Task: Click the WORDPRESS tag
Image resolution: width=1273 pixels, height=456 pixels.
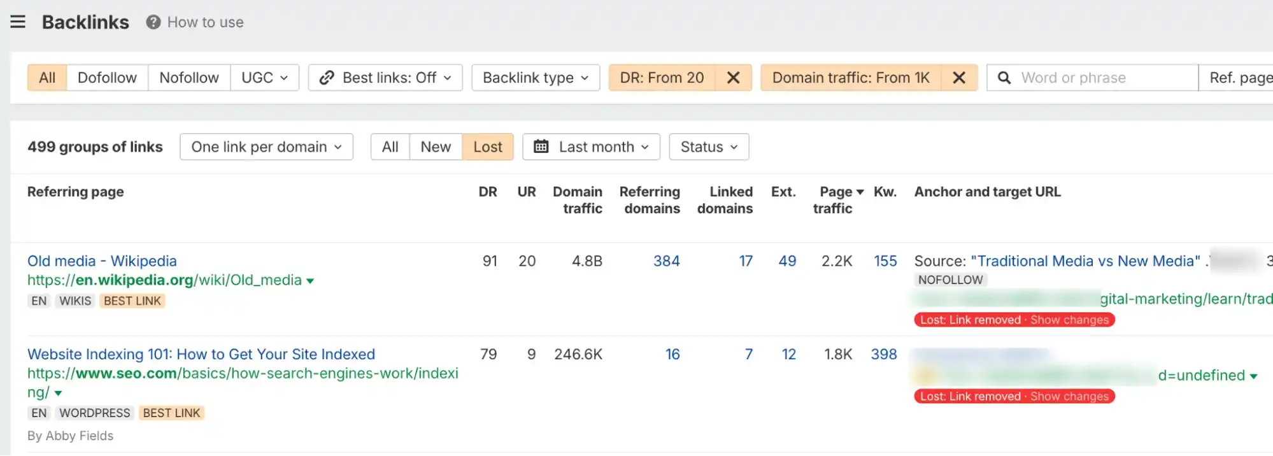Action: (94, 413)
